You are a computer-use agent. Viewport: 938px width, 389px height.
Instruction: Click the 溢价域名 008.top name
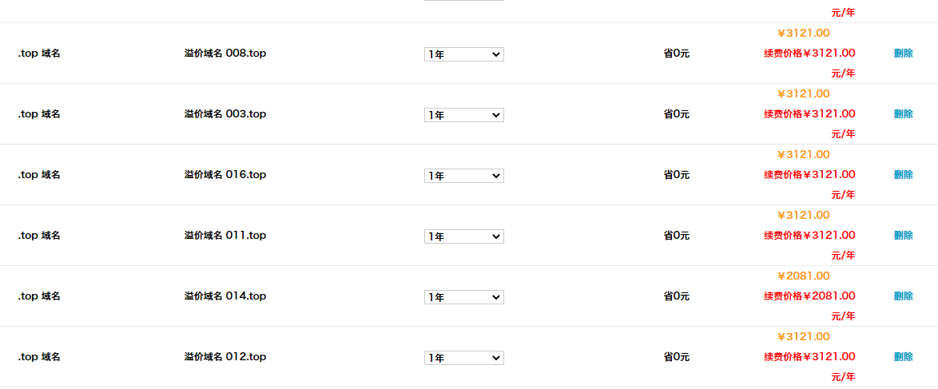(x=225, y=54)
